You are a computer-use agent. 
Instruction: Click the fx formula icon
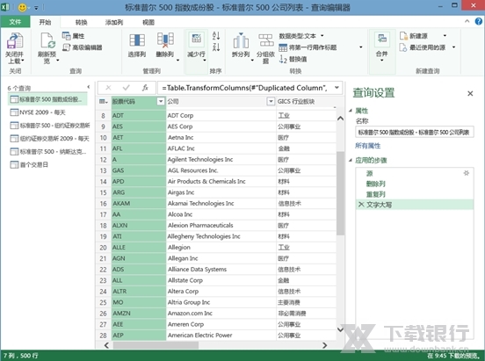[x=145, y=88]
